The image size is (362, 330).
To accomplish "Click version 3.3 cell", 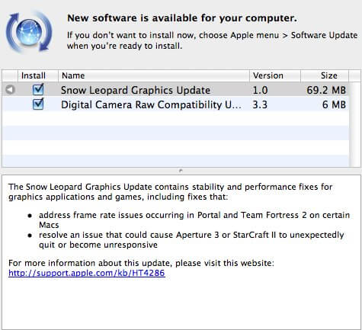I will 260,104.
